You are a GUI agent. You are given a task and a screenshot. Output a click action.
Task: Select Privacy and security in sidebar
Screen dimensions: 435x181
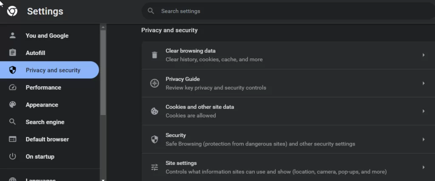(x=50, y=70)
